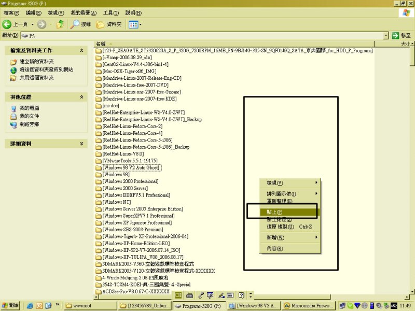
Task: Open the Views icon button
Action: coord(133,24)
